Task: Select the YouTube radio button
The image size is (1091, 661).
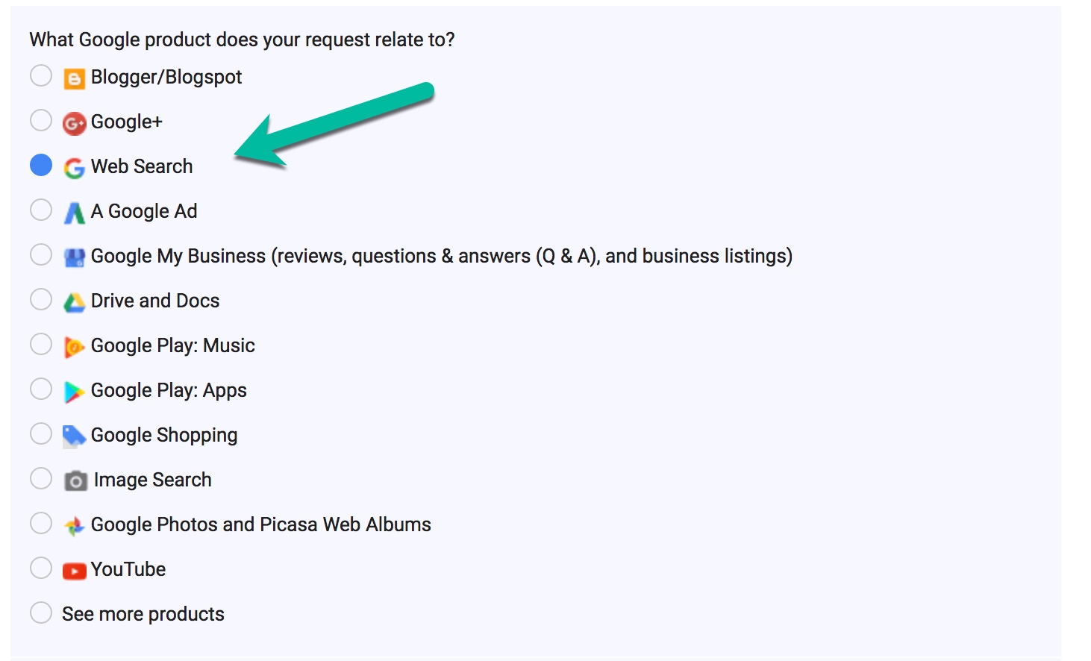Action: 41,568
